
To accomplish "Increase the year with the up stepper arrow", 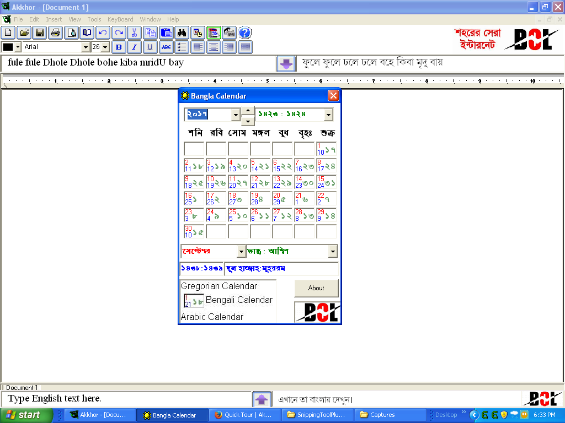I will (x=248, y=110).
